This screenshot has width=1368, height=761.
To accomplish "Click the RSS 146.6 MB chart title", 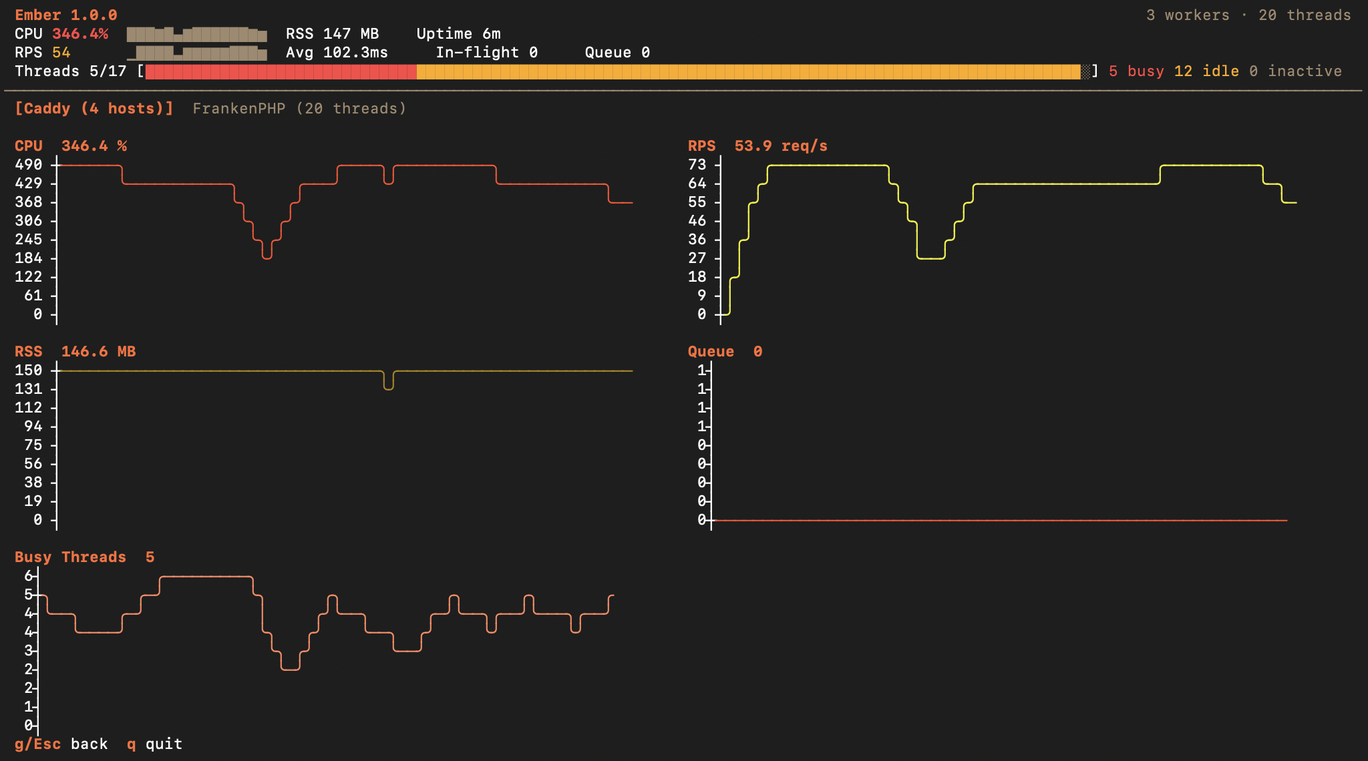I will (x=75, y=351).
